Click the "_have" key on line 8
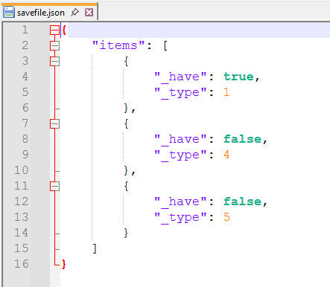 click(180, 140)
